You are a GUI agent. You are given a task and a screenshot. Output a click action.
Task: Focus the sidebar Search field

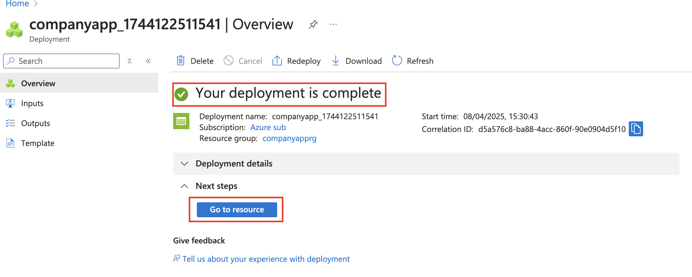(x=61, y=61)
